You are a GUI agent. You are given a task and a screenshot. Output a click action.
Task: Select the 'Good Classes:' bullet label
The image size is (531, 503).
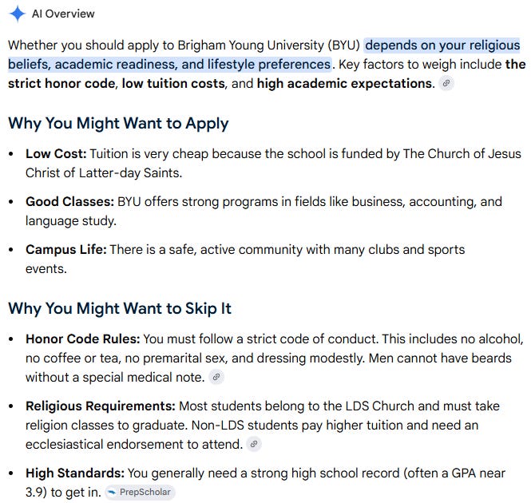click(x=69, y=201)
